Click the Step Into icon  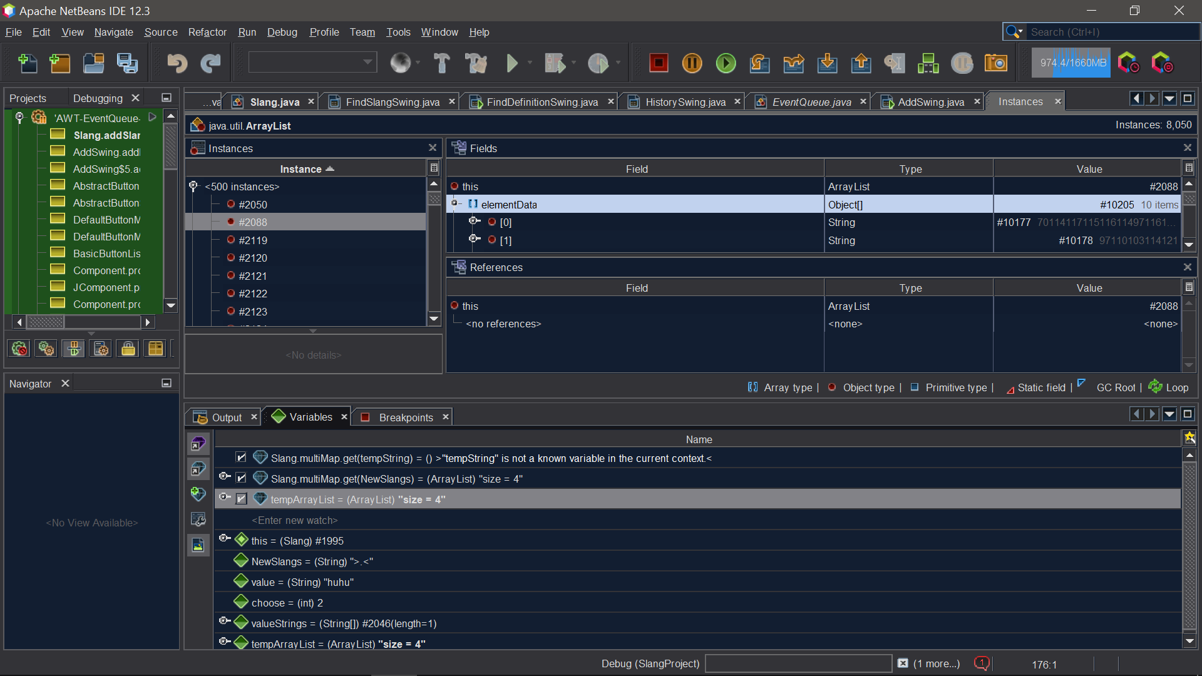pyautogui.click(x=828, y=63)
